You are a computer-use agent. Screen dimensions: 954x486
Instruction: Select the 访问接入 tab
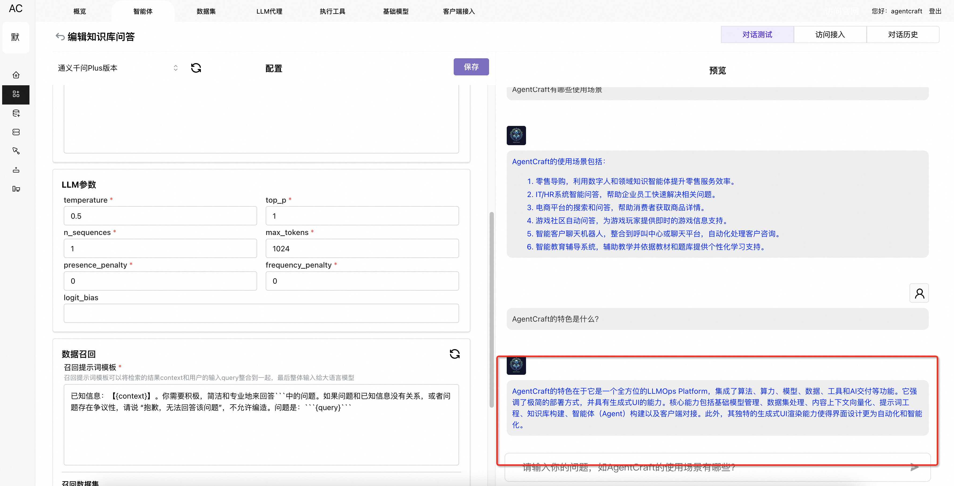[x=830, y=34]
